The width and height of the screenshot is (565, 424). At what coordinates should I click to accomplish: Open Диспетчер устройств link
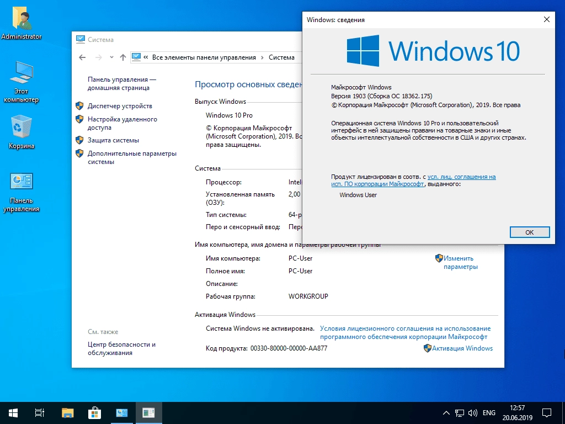tap(120, 106)
